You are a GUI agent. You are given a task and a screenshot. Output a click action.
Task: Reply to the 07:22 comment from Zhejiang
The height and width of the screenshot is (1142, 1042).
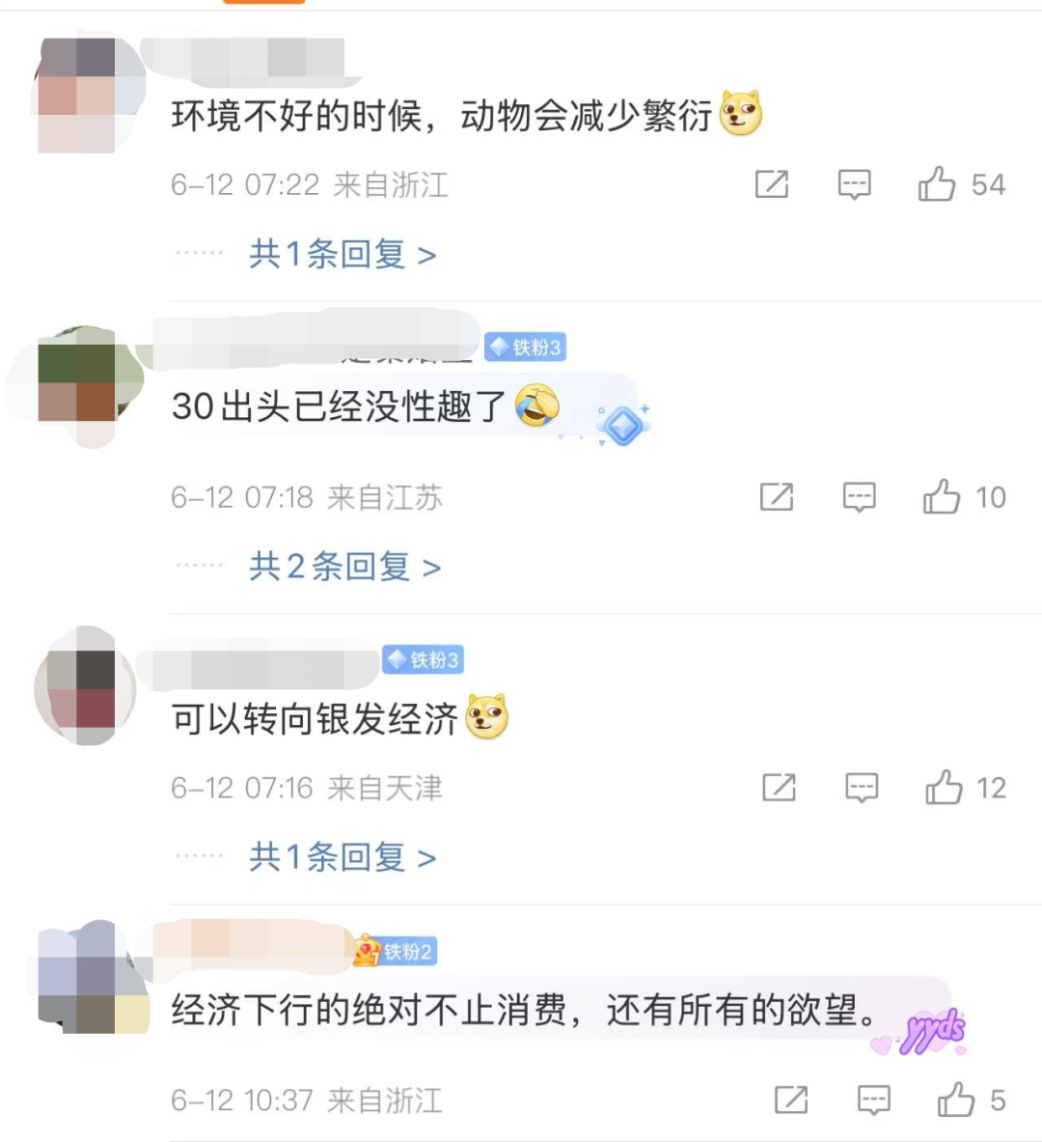854,184
